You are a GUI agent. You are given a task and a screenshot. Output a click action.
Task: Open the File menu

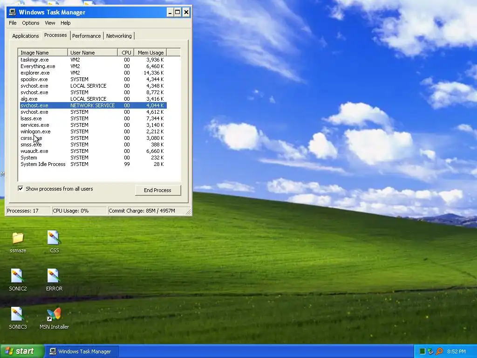point(13,23)
